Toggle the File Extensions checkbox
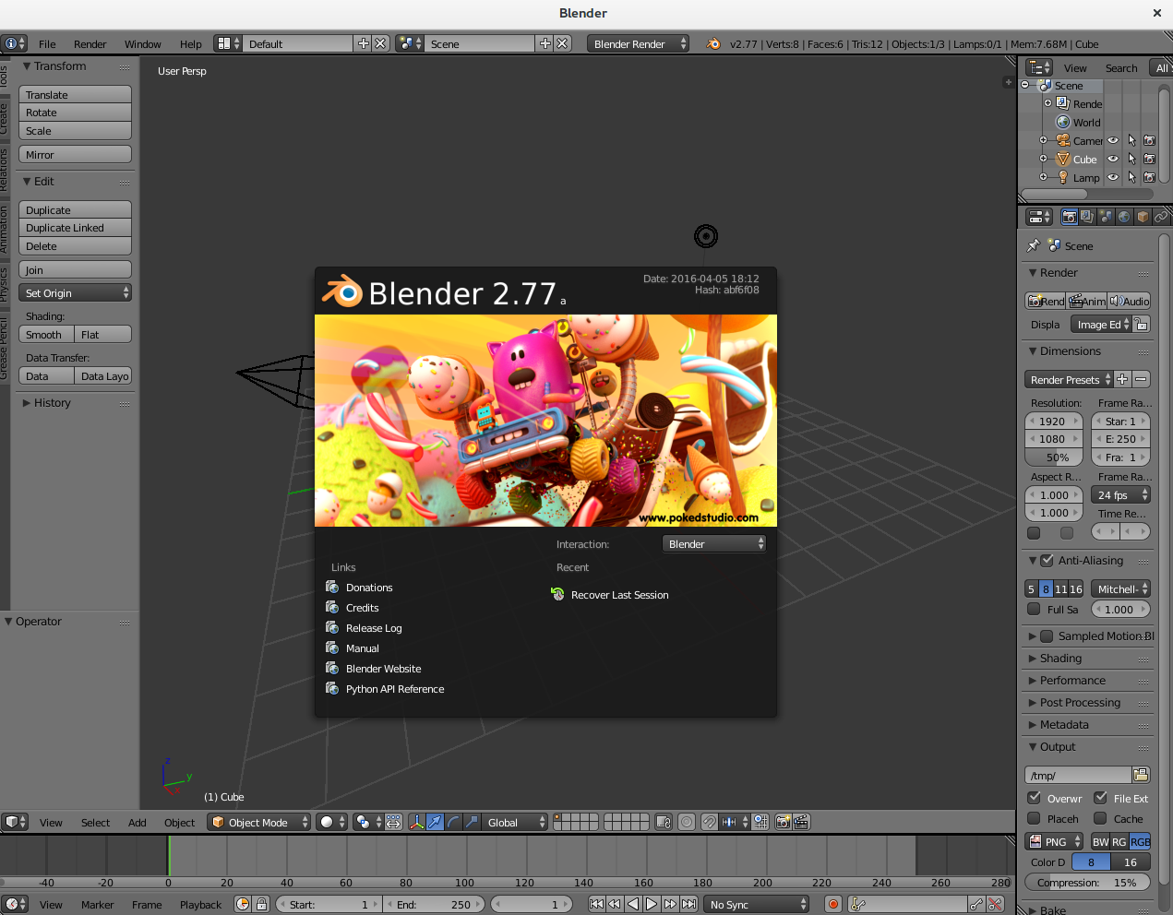1173x915 pixels. (x=1100, y=798)
